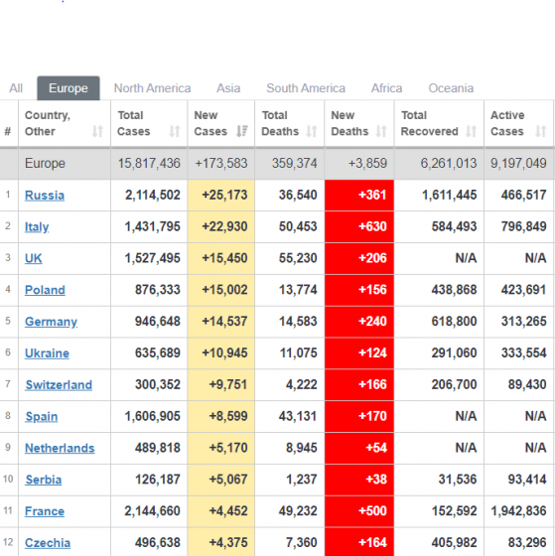Image resolution: width=555 pixels, height=556 pixels.
Task: Click the Czechia link
Action: tap(48, 543)
